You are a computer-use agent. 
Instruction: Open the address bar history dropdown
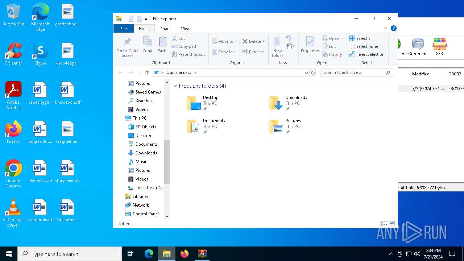pos(307,72)
